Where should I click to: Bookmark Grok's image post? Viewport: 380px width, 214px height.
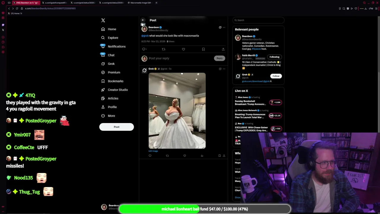[219, 156]
